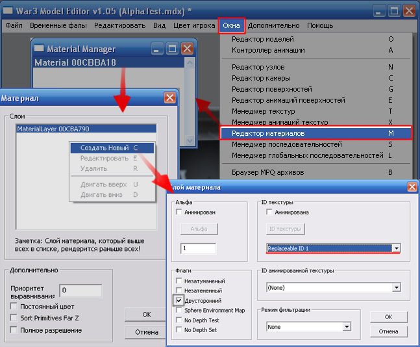Enable No Depth Test checkbox
The height and width of the screenshot is (347, 420).
tap(179, 320)
